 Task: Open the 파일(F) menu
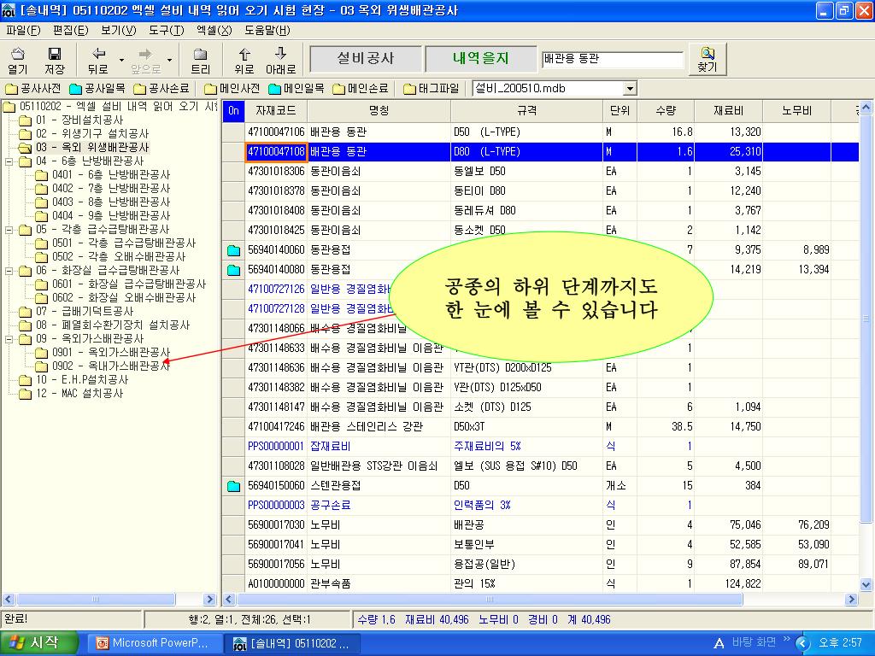[x=23, y=30]
